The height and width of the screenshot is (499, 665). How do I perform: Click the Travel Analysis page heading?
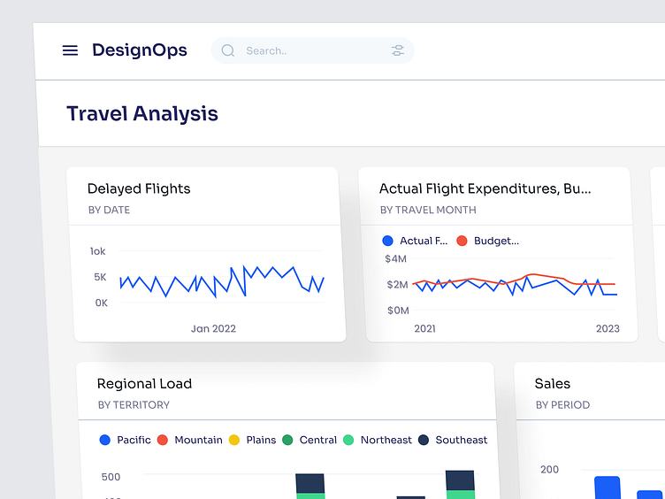coord(142,114)
